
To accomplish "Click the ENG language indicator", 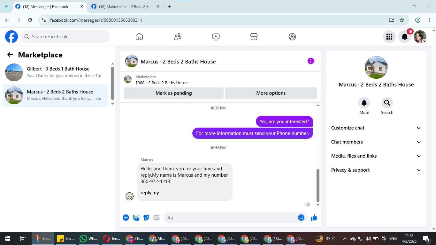I will pyautogui.click(x=393, y=239).
